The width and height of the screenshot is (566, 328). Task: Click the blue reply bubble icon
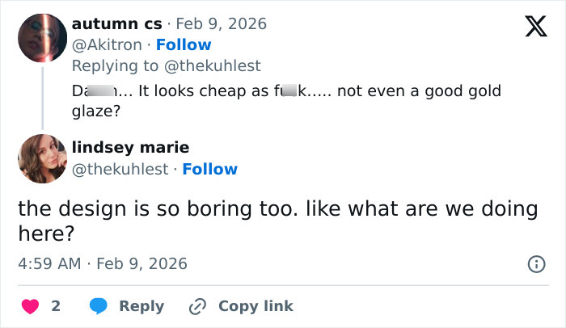coord(99,306)
